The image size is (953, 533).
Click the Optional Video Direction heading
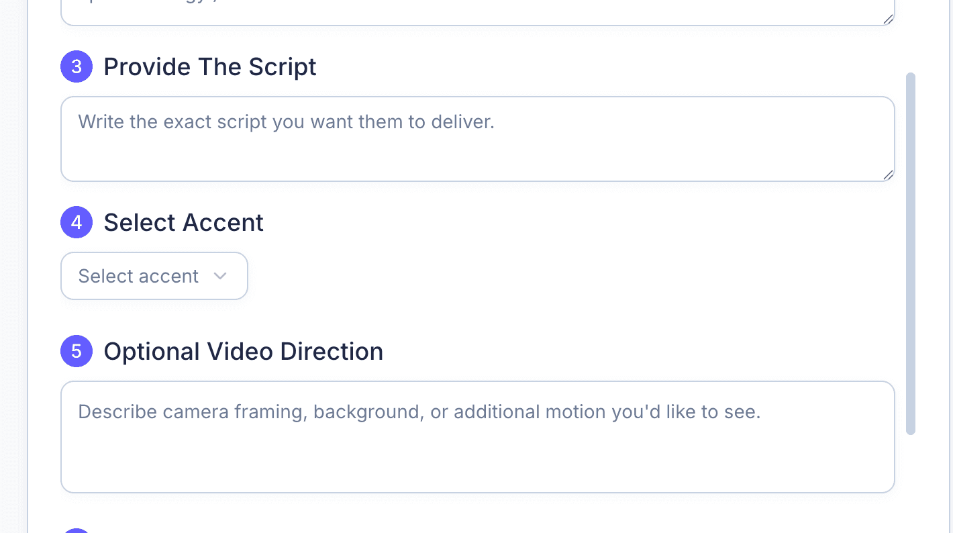point(243,351)
